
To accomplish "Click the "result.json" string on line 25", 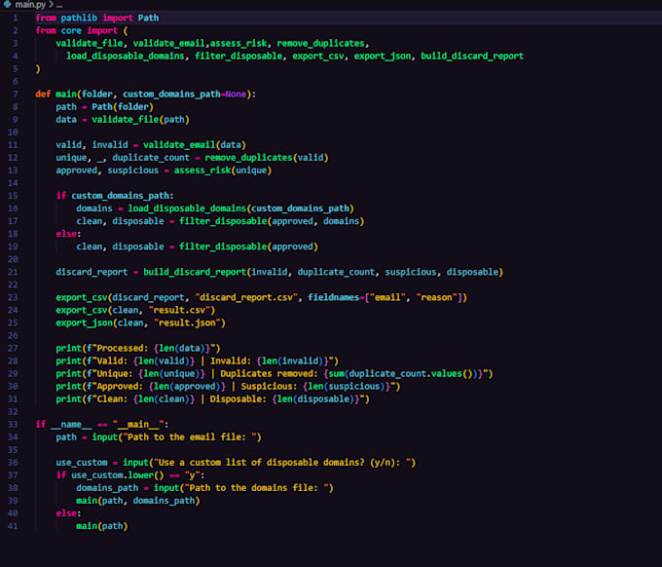I will [187, 322].
